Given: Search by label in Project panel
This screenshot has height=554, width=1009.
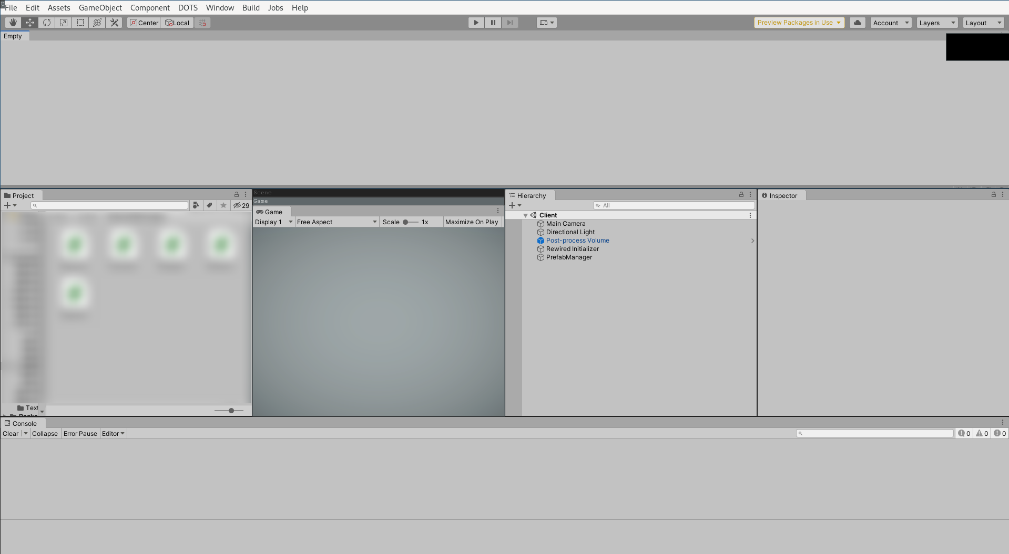Looking at the screenshot, I should pyautogui.click(x=210, y=205).
